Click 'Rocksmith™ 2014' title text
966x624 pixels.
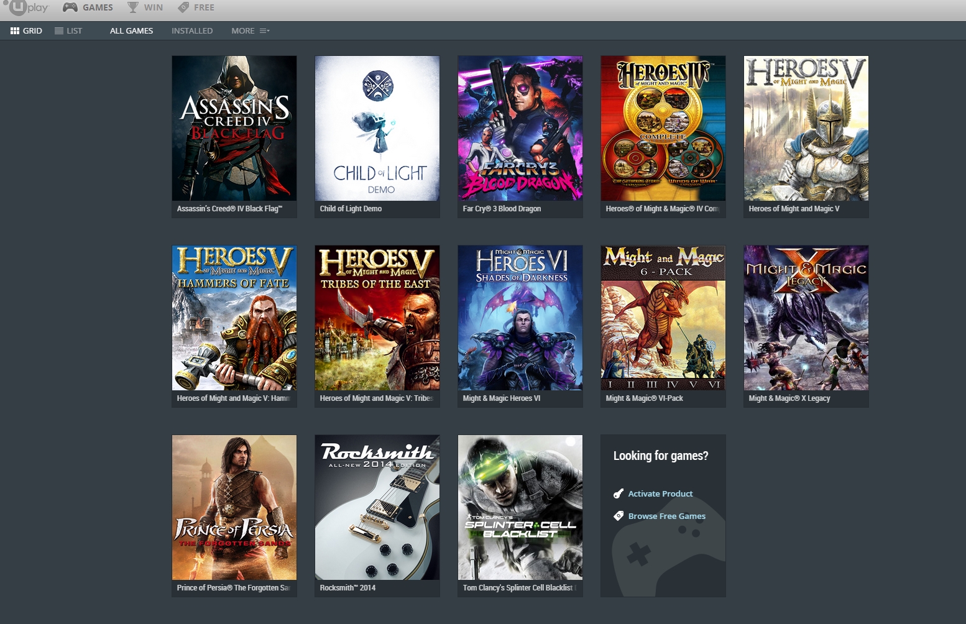point(347,588)
